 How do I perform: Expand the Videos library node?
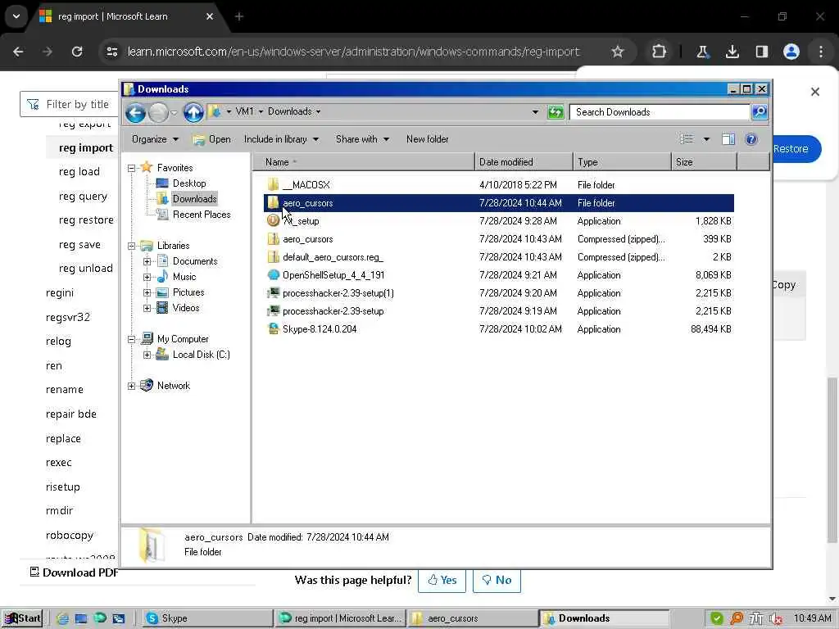pyautogui.click(x=147, y=308)
